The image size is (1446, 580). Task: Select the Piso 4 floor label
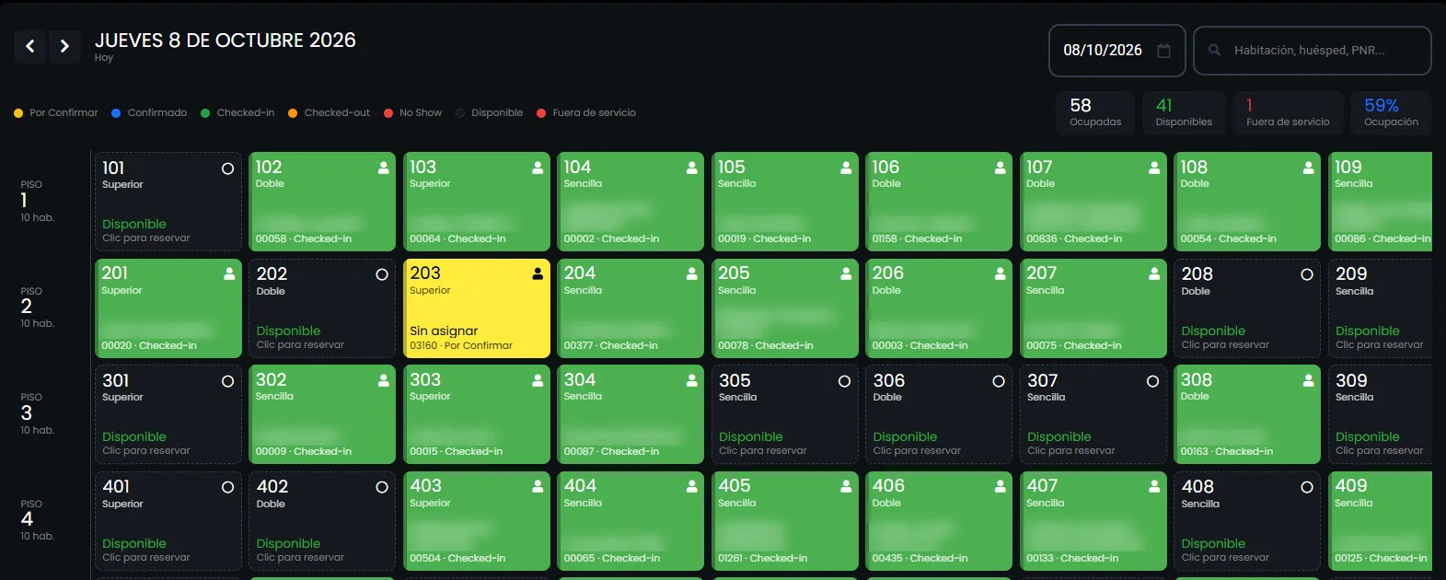38,519
